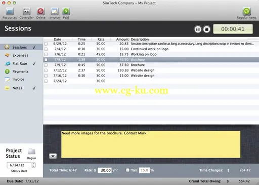The width and height of the screenshot is (259, 185).
Task: Check the box for the 6/29/12 session
Action: point(46,44)
